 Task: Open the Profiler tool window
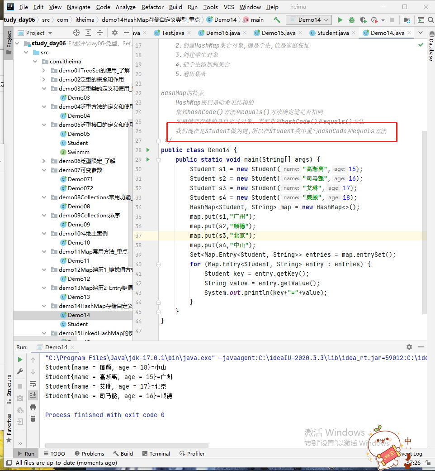click(192, 454)
